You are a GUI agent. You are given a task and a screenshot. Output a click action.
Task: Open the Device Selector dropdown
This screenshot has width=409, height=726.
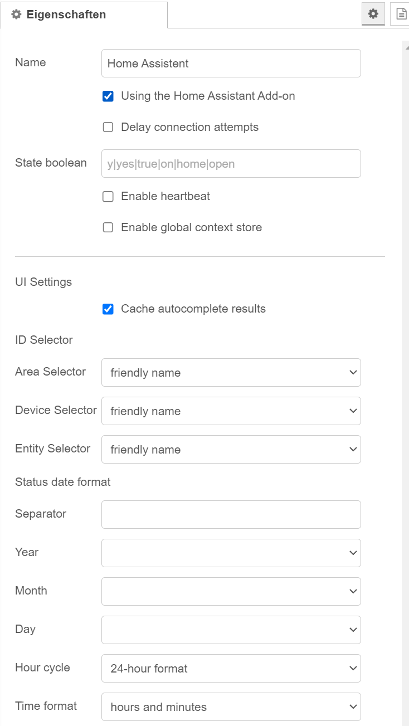(x=231, y=411)
